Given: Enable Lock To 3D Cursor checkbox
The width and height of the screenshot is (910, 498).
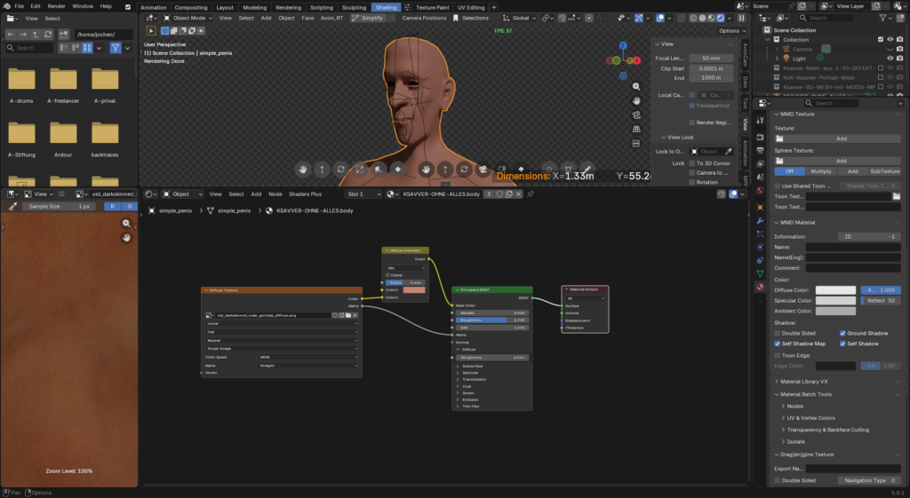Looking at the screenshot, I should tap(691, 163).
